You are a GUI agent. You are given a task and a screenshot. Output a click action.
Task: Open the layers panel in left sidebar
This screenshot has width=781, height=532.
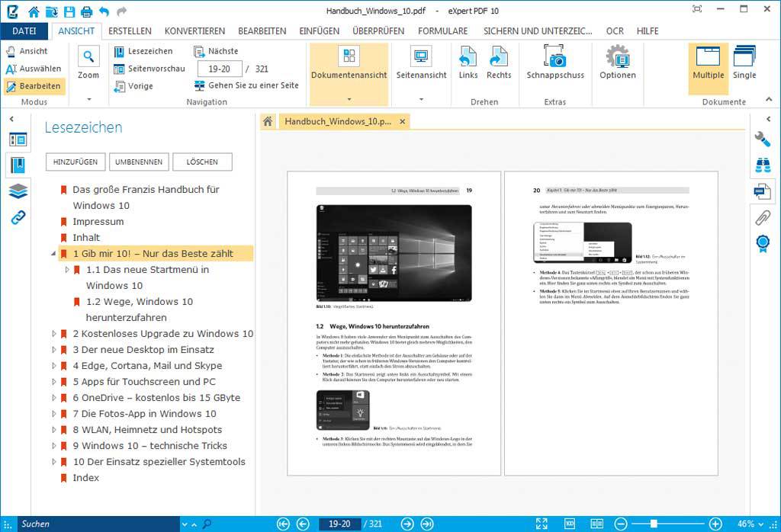[x=18, y=191]
